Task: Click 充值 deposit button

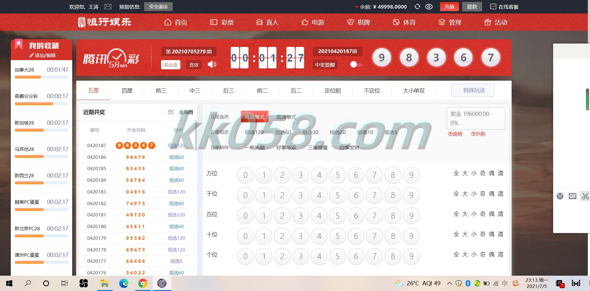Action: 449,6
